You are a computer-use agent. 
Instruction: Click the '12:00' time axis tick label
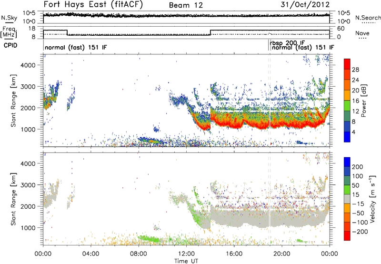pos(186,254)
